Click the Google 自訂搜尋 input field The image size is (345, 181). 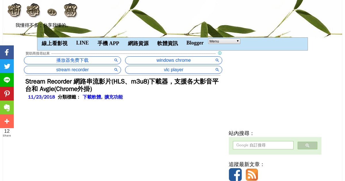click(263, 145)
